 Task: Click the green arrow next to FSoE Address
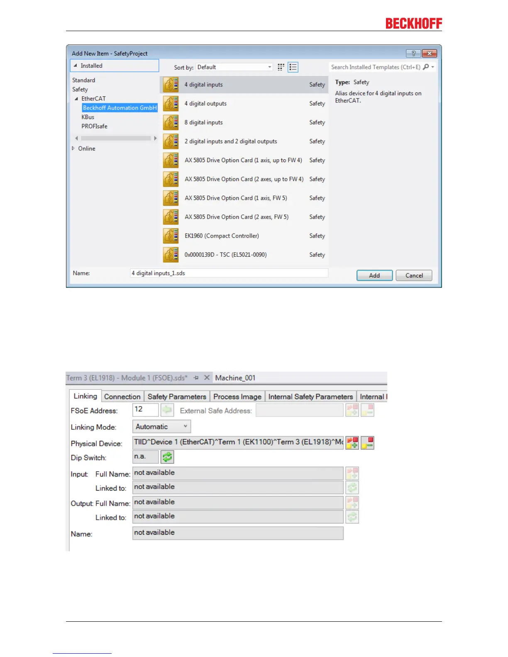point(167,410)
